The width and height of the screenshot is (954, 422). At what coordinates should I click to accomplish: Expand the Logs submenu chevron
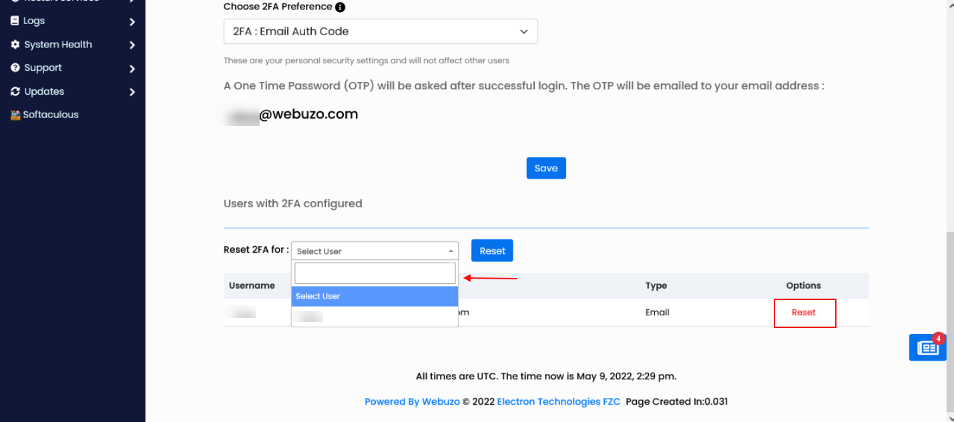pos(132,22)
